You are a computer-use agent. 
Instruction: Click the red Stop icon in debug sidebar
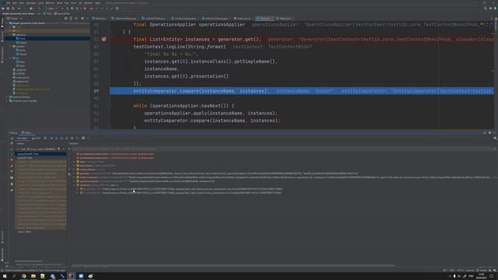[x=12, y=159]
